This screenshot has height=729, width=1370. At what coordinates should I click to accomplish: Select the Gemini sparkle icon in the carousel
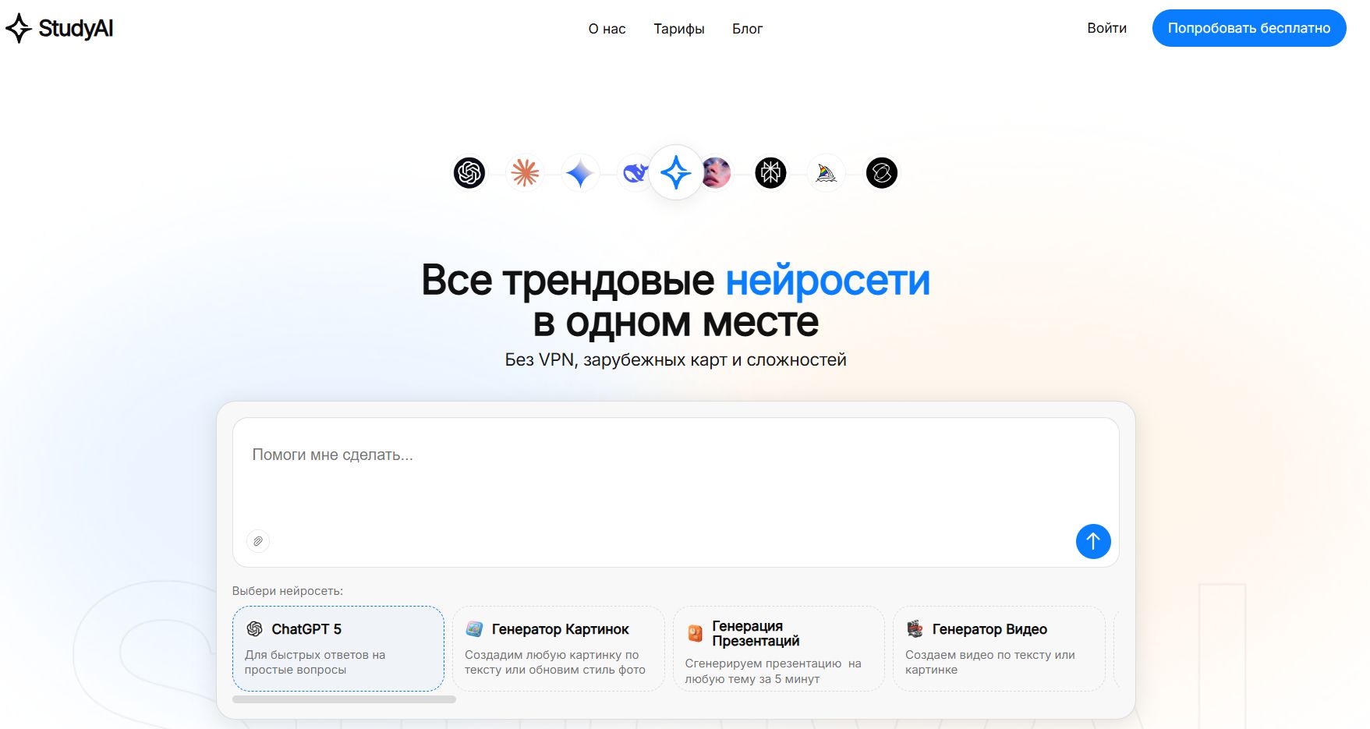[580, 173]
